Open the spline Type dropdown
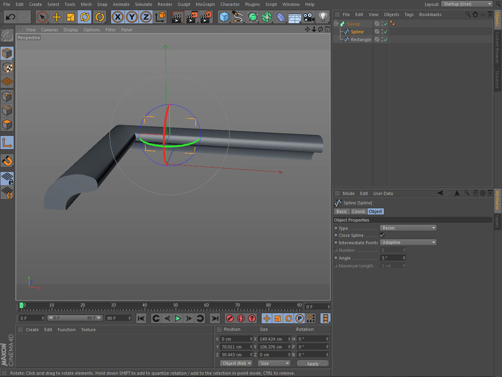 coord(408,228)
